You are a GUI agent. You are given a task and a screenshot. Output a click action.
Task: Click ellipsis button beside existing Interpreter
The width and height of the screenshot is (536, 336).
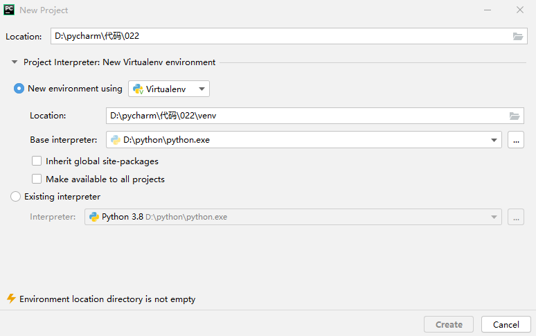pyautogui.click(x=516, y=217)
